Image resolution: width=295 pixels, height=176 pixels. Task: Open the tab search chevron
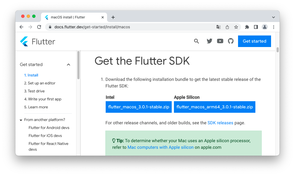pos(273,17)
